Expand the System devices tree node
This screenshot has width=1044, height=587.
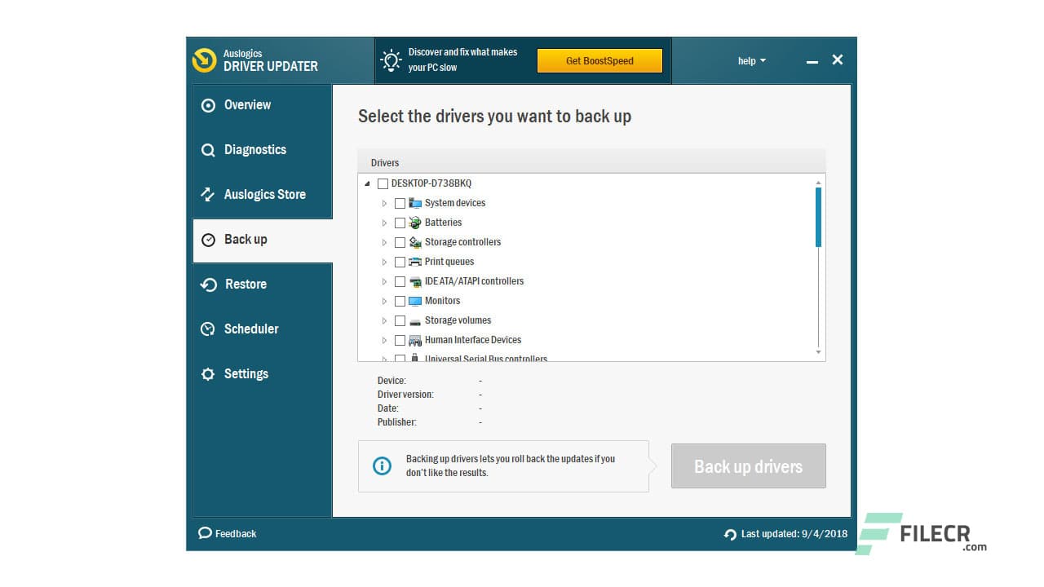click(384, 203)
